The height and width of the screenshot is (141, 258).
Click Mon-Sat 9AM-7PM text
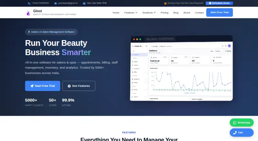coord(97,3)
